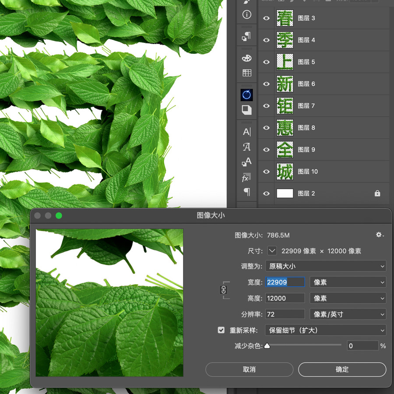This screenshot has height=394, width=394.
Task: Open the Glyphs panel script-A icon
Action: point(246,147)
